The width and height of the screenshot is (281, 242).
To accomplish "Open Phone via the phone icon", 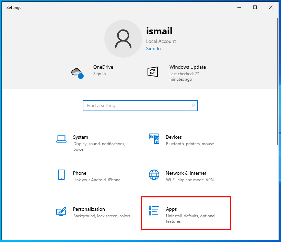I will pos(61,175).
